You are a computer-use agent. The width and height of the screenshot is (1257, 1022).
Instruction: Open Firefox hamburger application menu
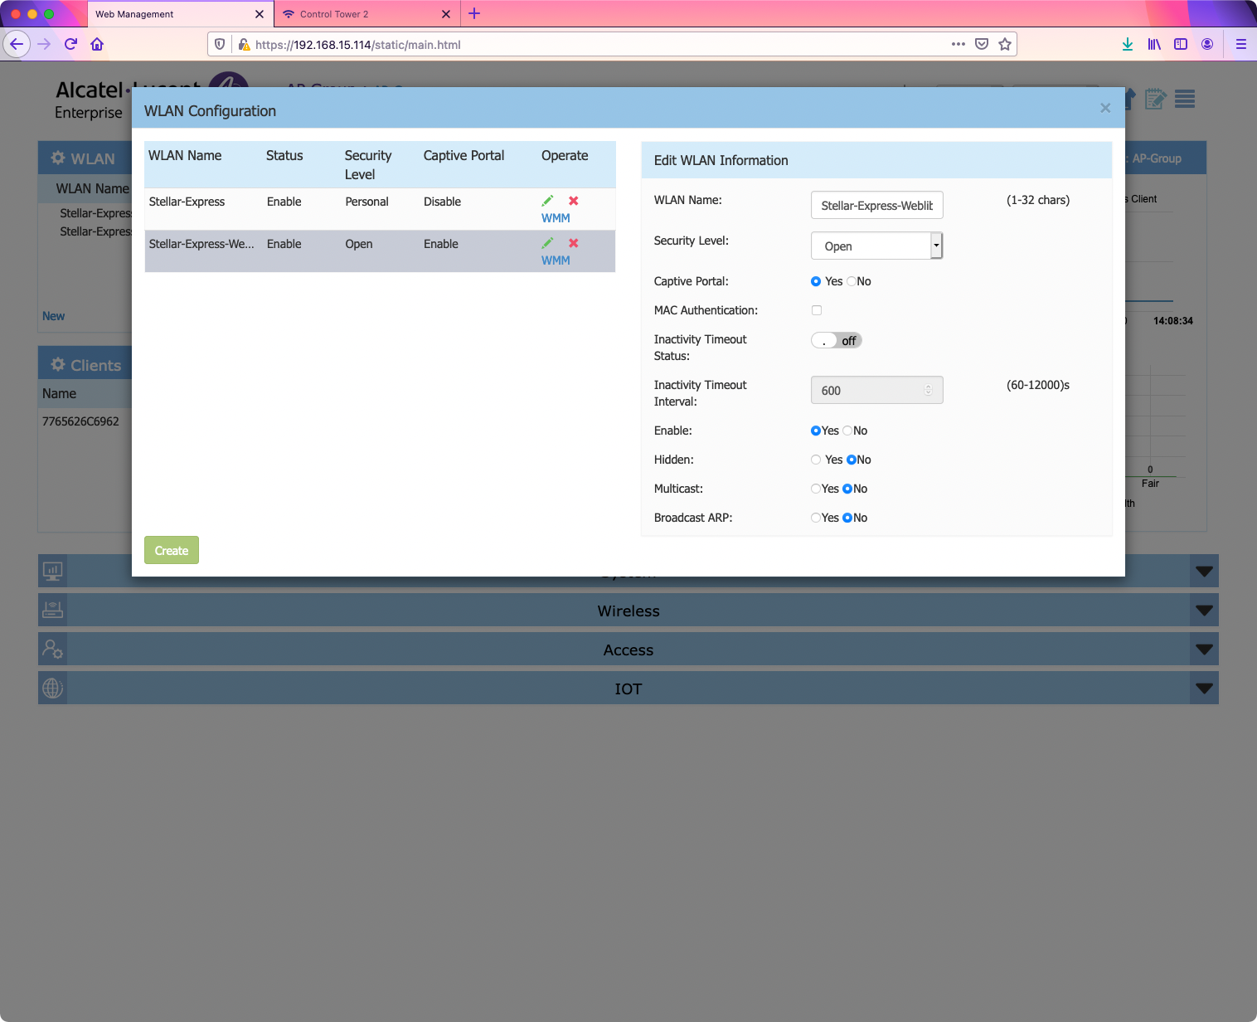point(1240,44)
